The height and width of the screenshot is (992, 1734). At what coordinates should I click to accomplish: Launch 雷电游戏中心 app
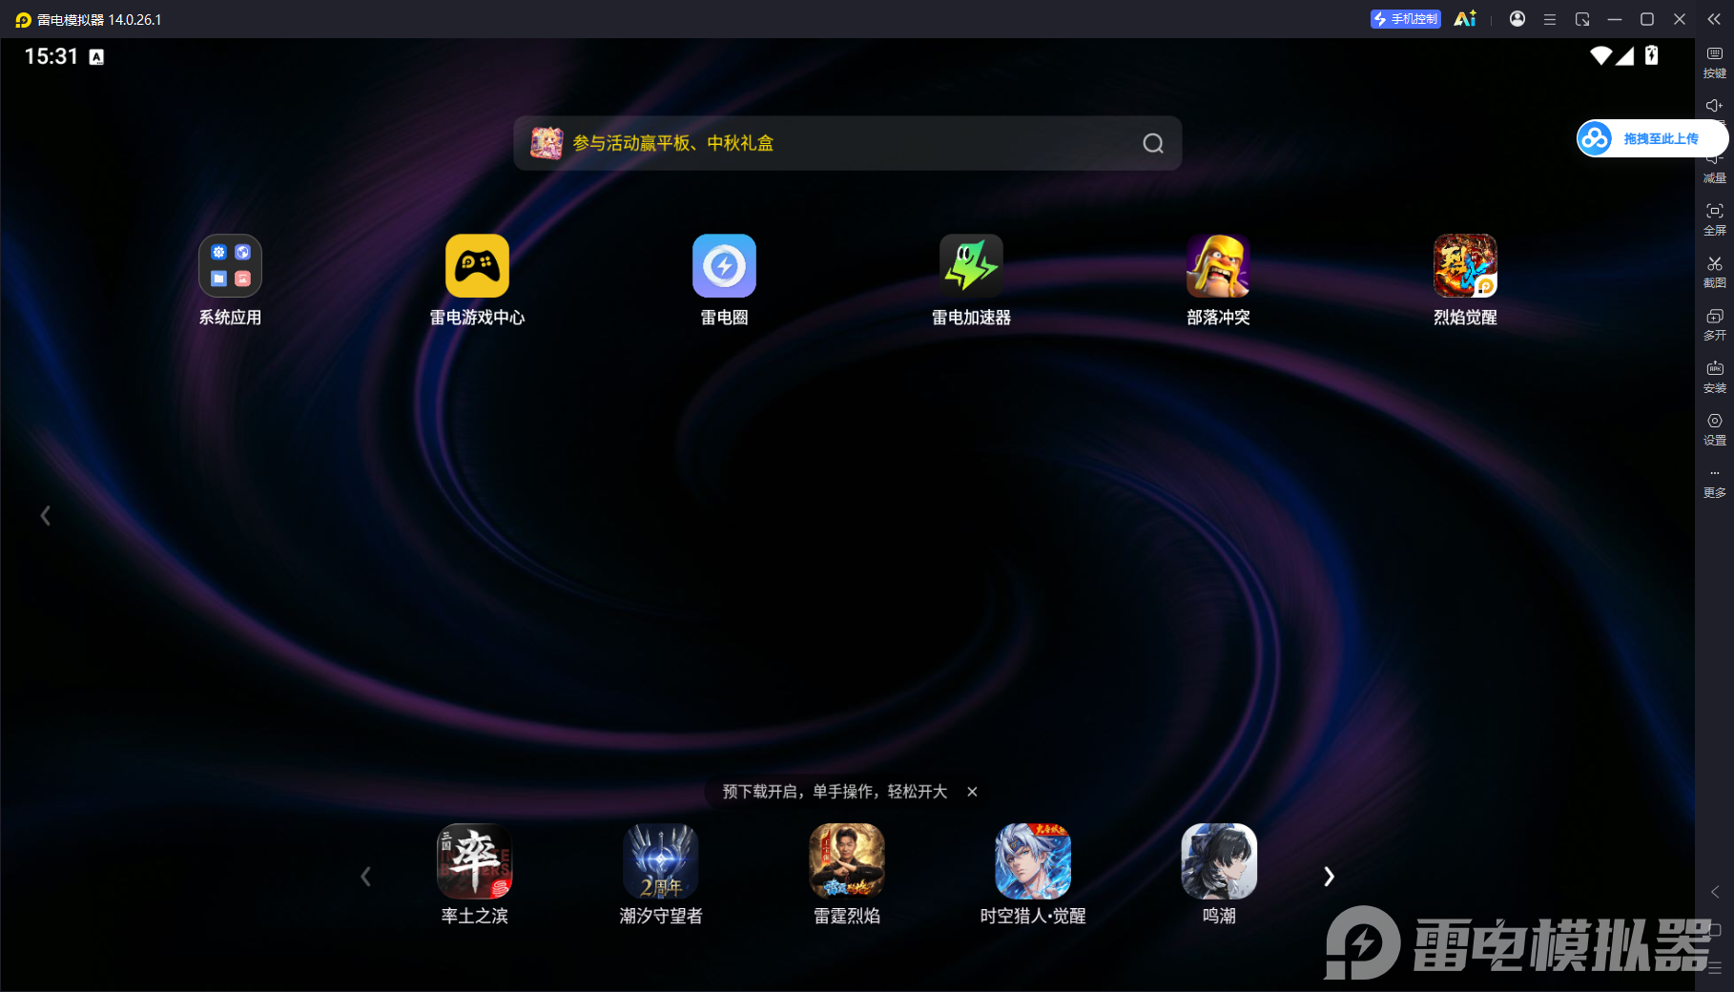coord(477,266)
